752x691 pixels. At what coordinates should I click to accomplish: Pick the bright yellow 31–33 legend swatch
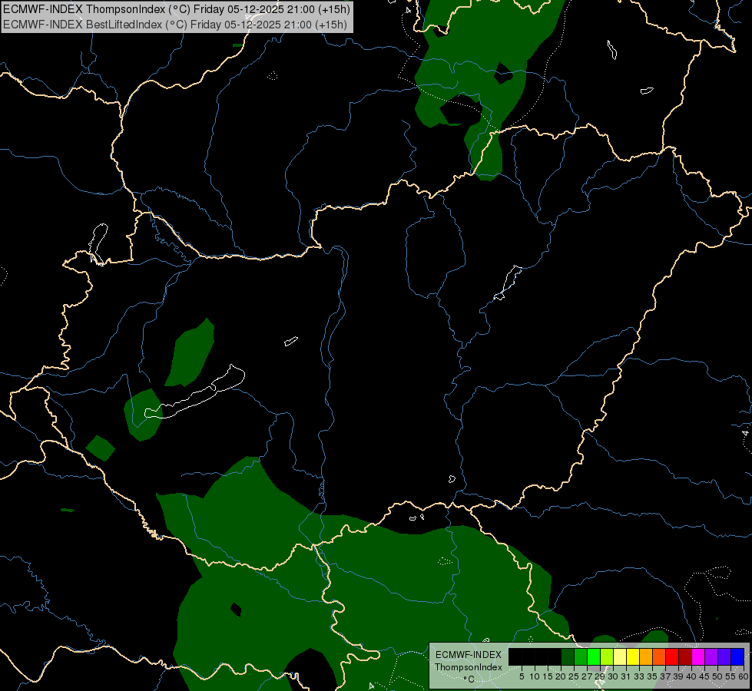[633, 656]
